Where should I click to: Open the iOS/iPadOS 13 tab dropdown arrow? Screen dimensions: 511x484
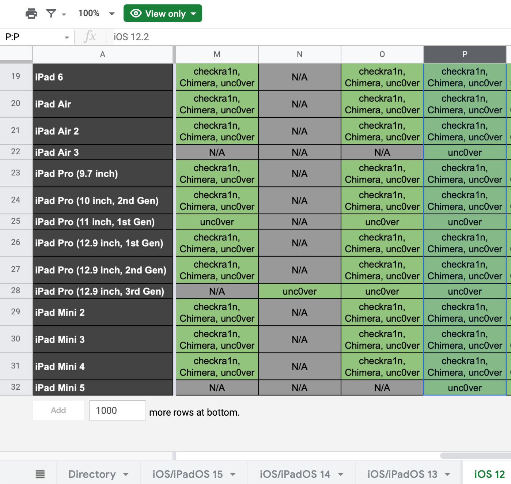click(x=447, y=474)
